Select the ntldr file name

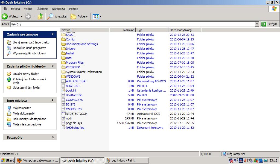69,118
